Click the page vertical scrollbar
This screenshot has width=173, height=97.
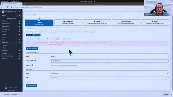[172, 53]
